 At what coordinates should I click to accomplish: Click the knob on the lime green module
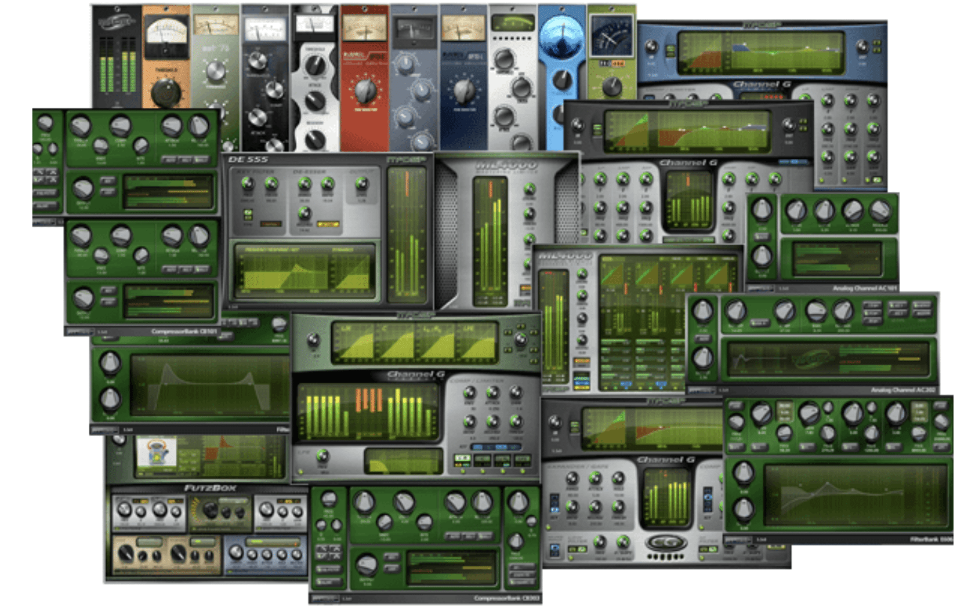[611, 86]
